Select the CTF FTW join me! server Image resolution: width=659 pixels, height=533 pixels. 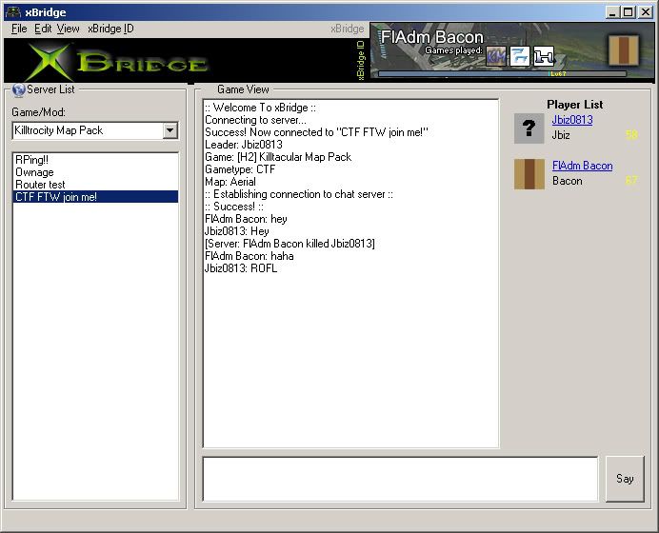[95, 197]
